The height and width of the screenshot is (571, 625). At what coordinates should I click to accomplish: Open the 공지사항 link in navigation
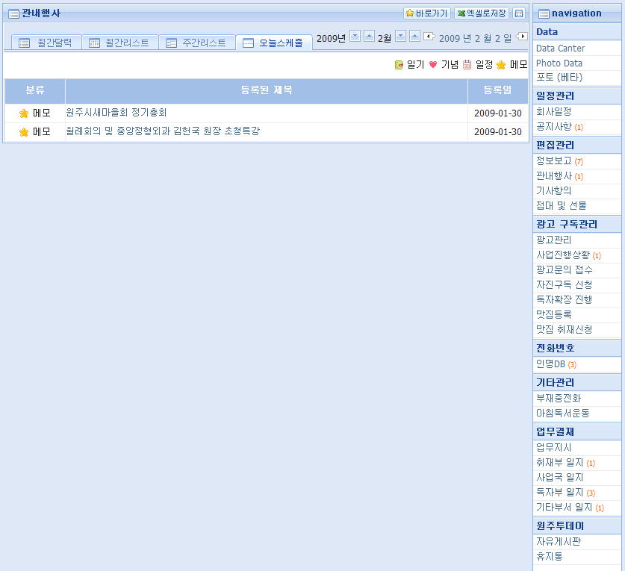(x=553, y=126)
